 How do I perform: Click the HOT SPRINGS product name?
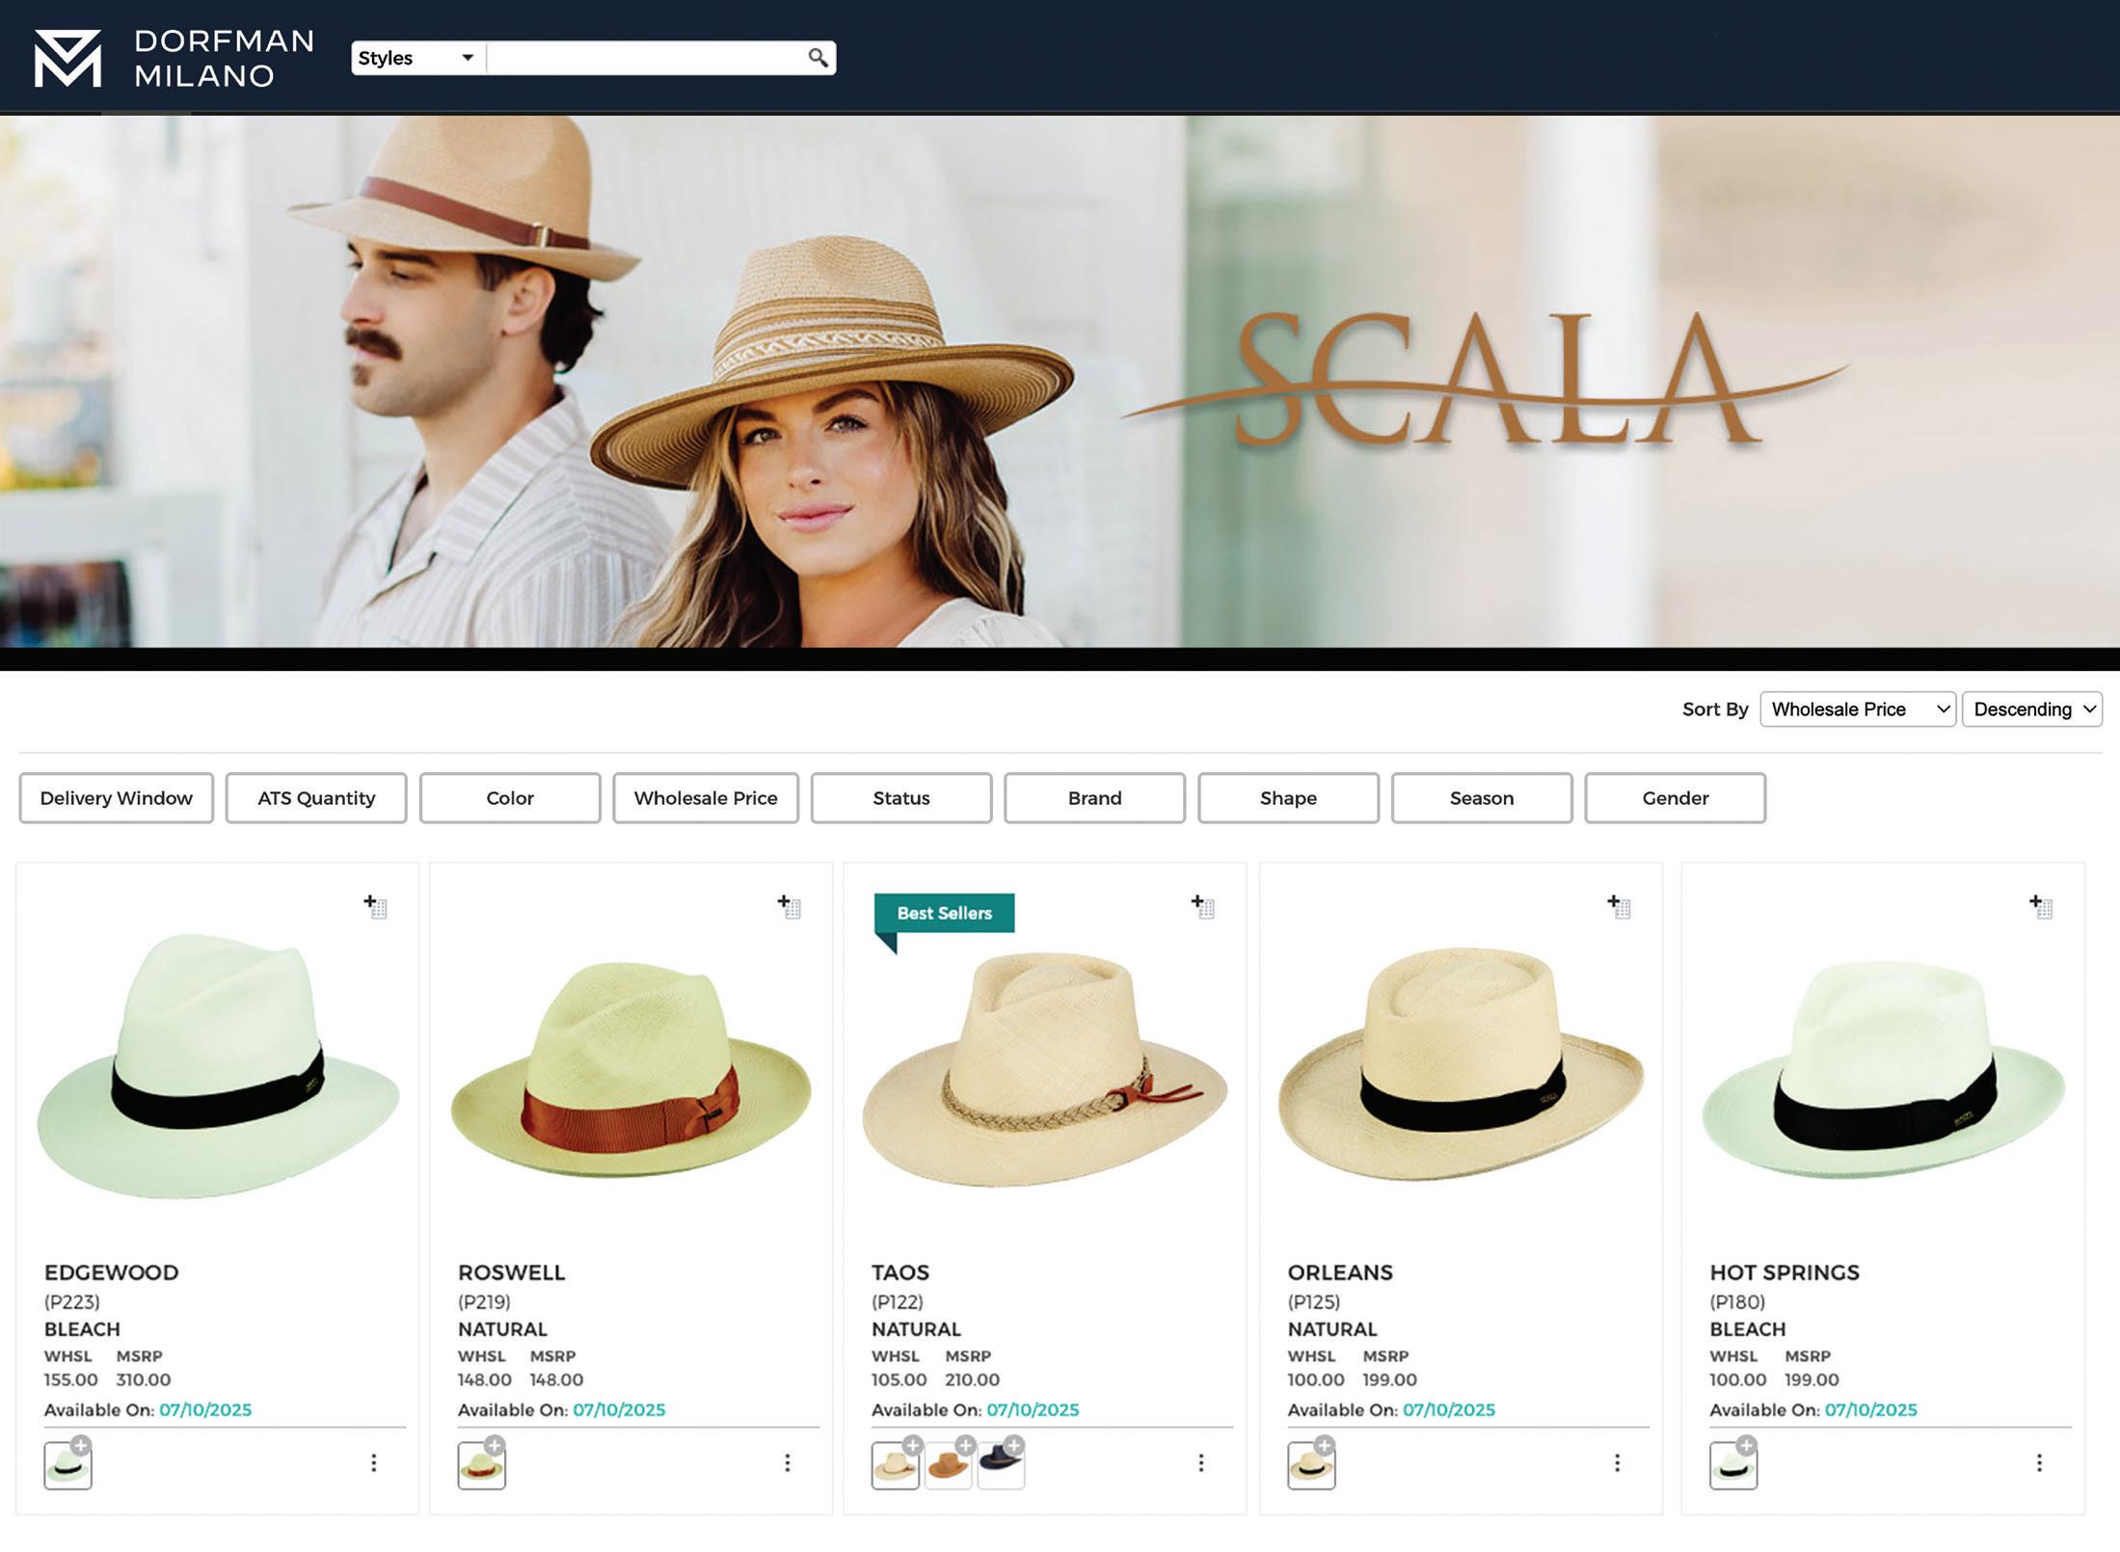coord(1785,1272)
